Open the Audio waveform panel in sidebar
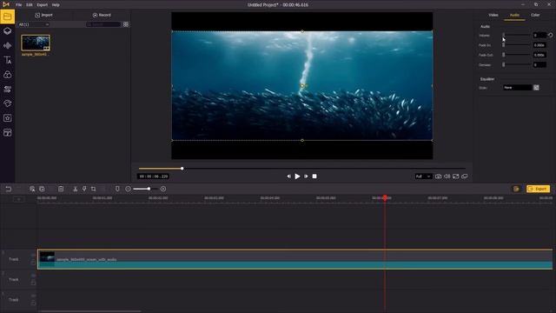 coord(8,46)
